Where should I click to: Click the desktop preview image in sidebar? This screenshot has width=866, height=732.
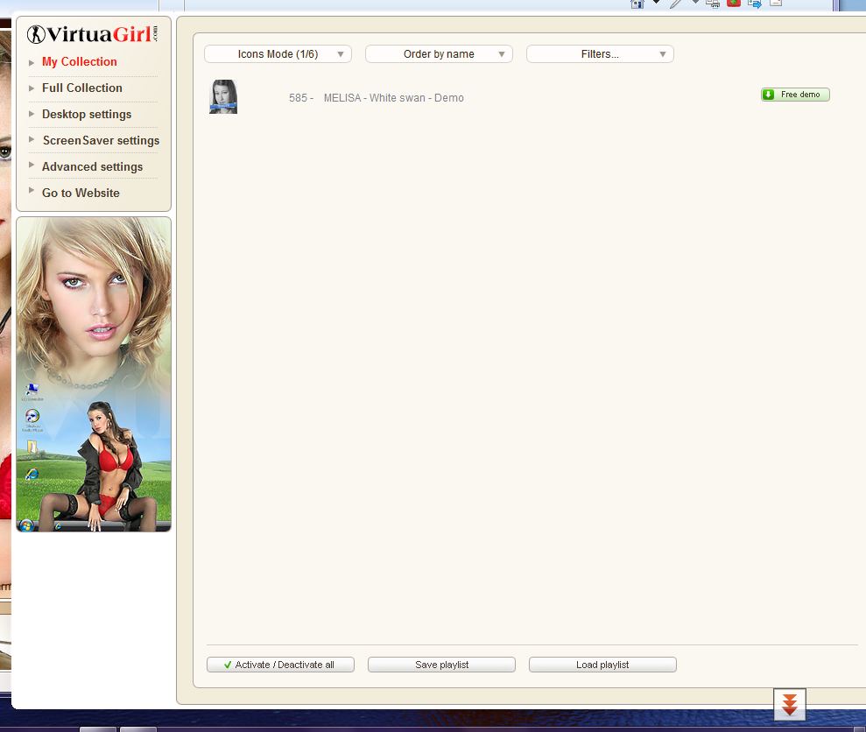point(94,374)
